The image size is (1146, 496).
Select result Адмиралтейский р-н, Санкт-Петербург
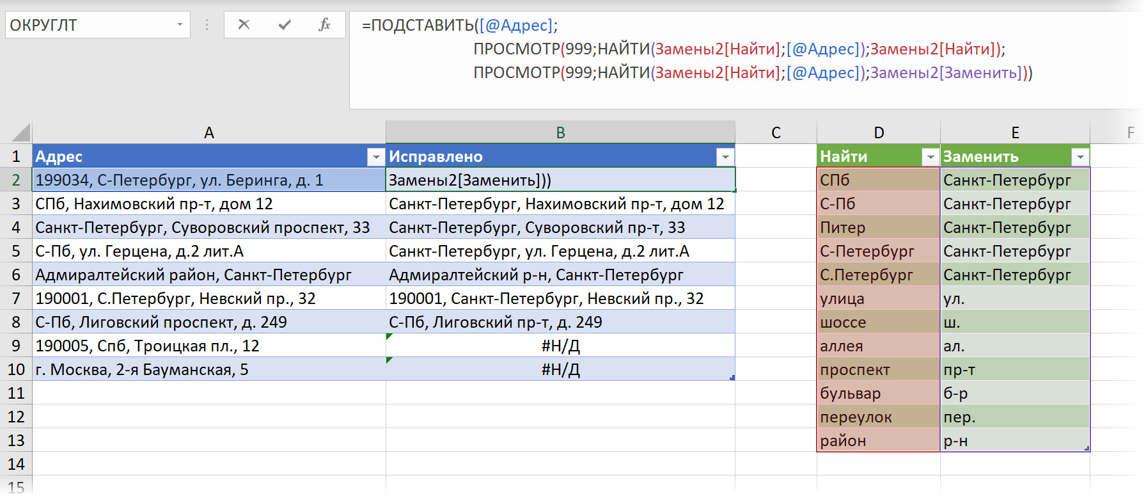560,275
